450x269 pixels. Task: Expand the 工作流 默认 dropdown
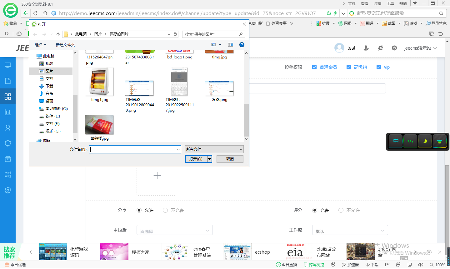tap(350, 231)
